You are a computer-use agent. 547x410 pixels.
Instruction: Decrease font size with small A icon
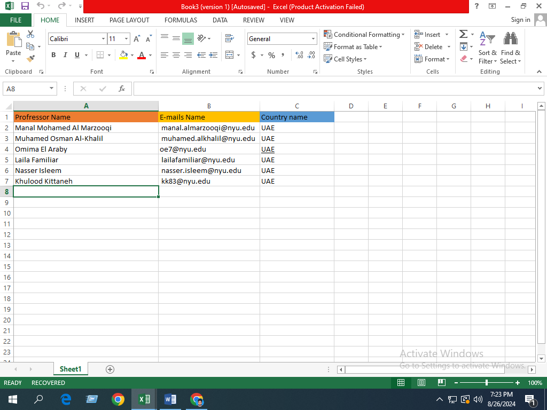149,38
